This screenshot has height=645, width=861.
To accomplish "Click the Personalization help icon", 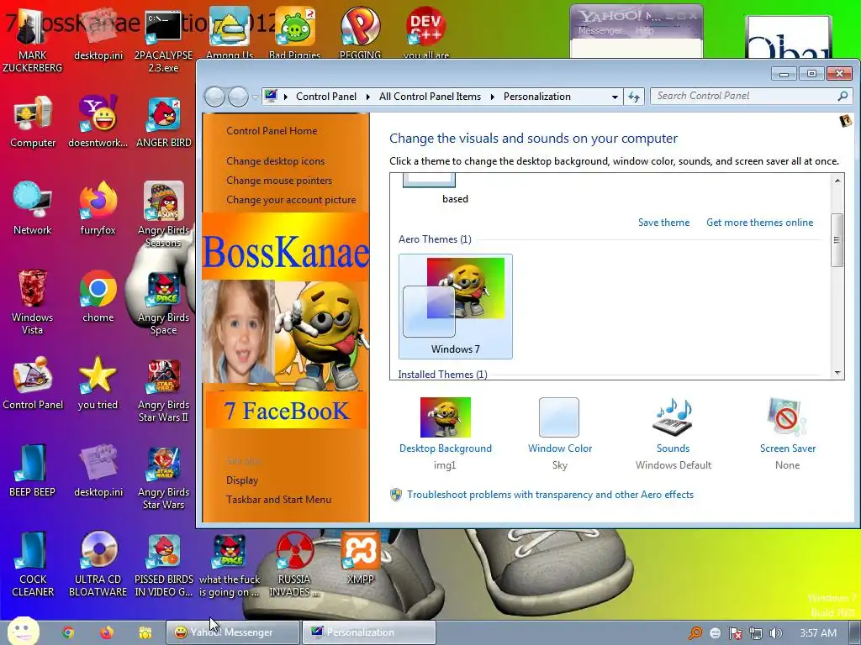I will coord(846,121).
